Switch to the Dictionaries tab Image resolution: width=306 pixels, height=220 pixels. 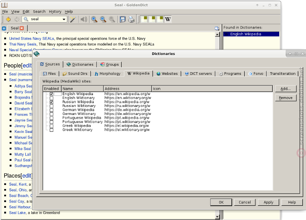(80, 65)
